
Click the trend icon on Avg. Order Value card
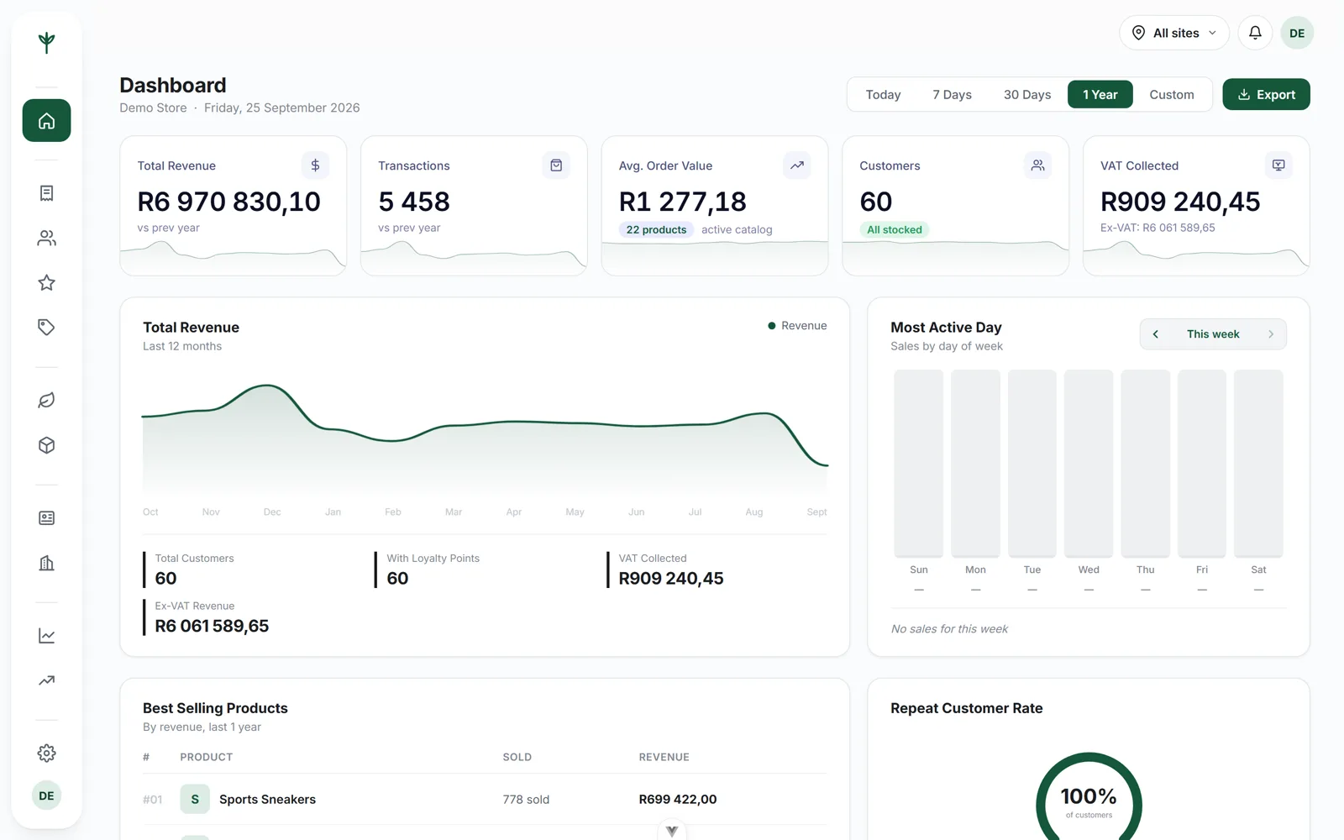tap(797, 165)
